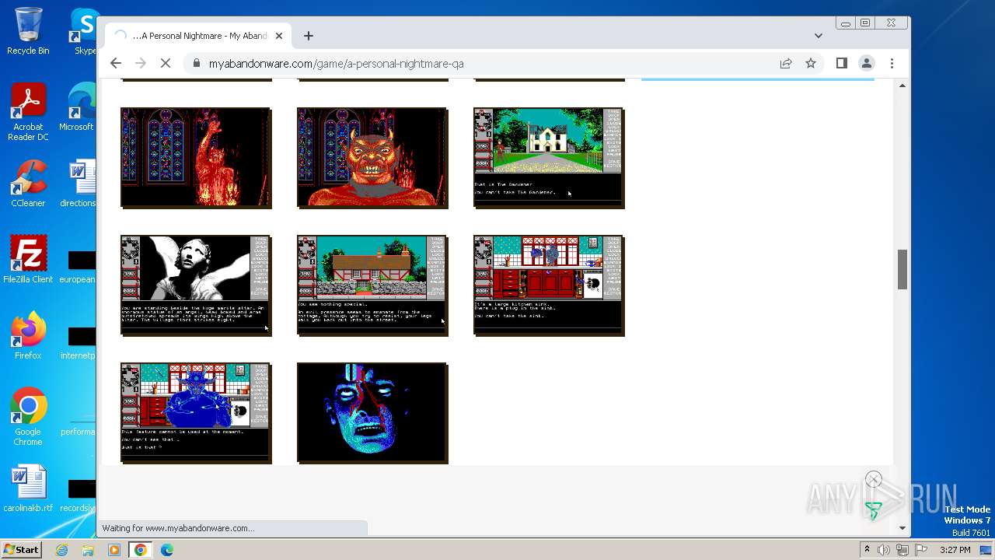The height and width of the screenshot is (560, 995).
Task: Open Chrome's side panel
Action: pos(841,64)
